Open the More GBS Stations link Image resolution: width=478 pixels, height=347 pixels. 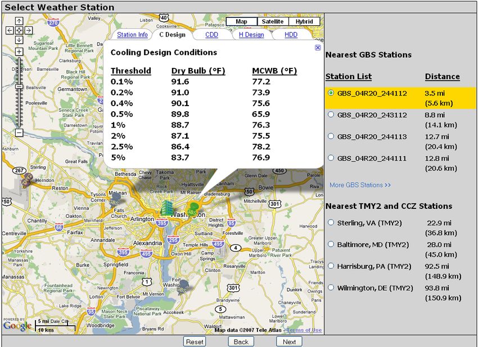point(360,185)
